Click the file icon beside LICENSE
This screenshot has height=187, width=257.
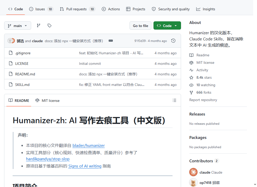pyautogui.click(x=11, y=63)
